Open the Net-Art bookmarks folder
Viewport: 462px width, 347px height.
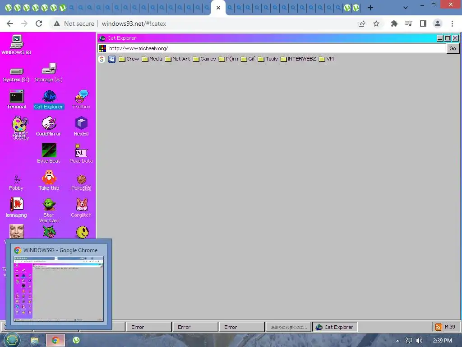177,59
